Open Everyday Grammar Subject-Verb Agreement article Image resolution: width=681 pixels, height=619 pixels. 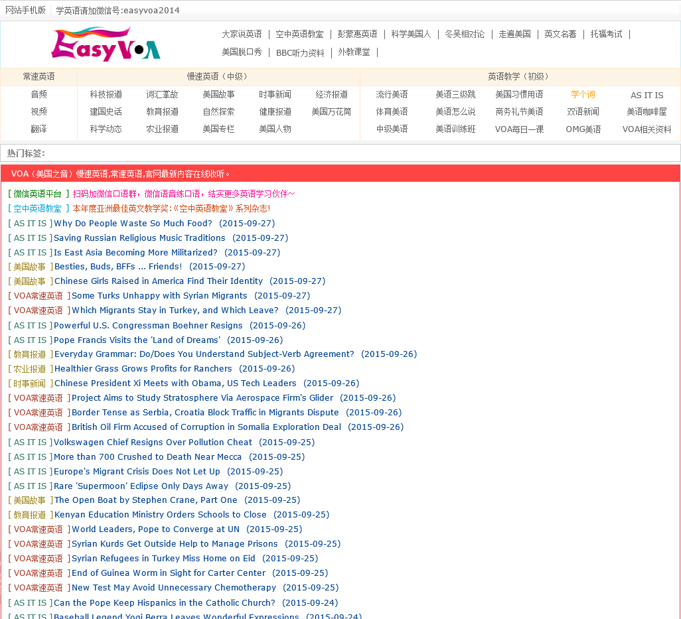click(x=204, y=354)
